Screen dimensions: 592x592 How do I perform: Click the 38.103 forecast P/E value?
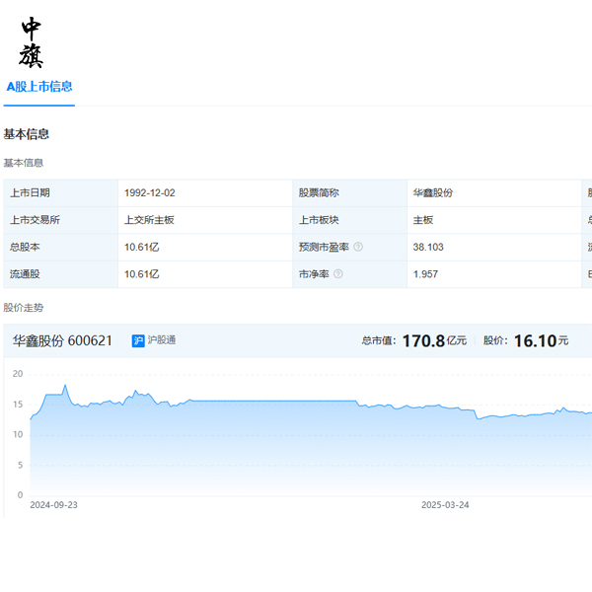pyautogui.click(x=428, y=247)
